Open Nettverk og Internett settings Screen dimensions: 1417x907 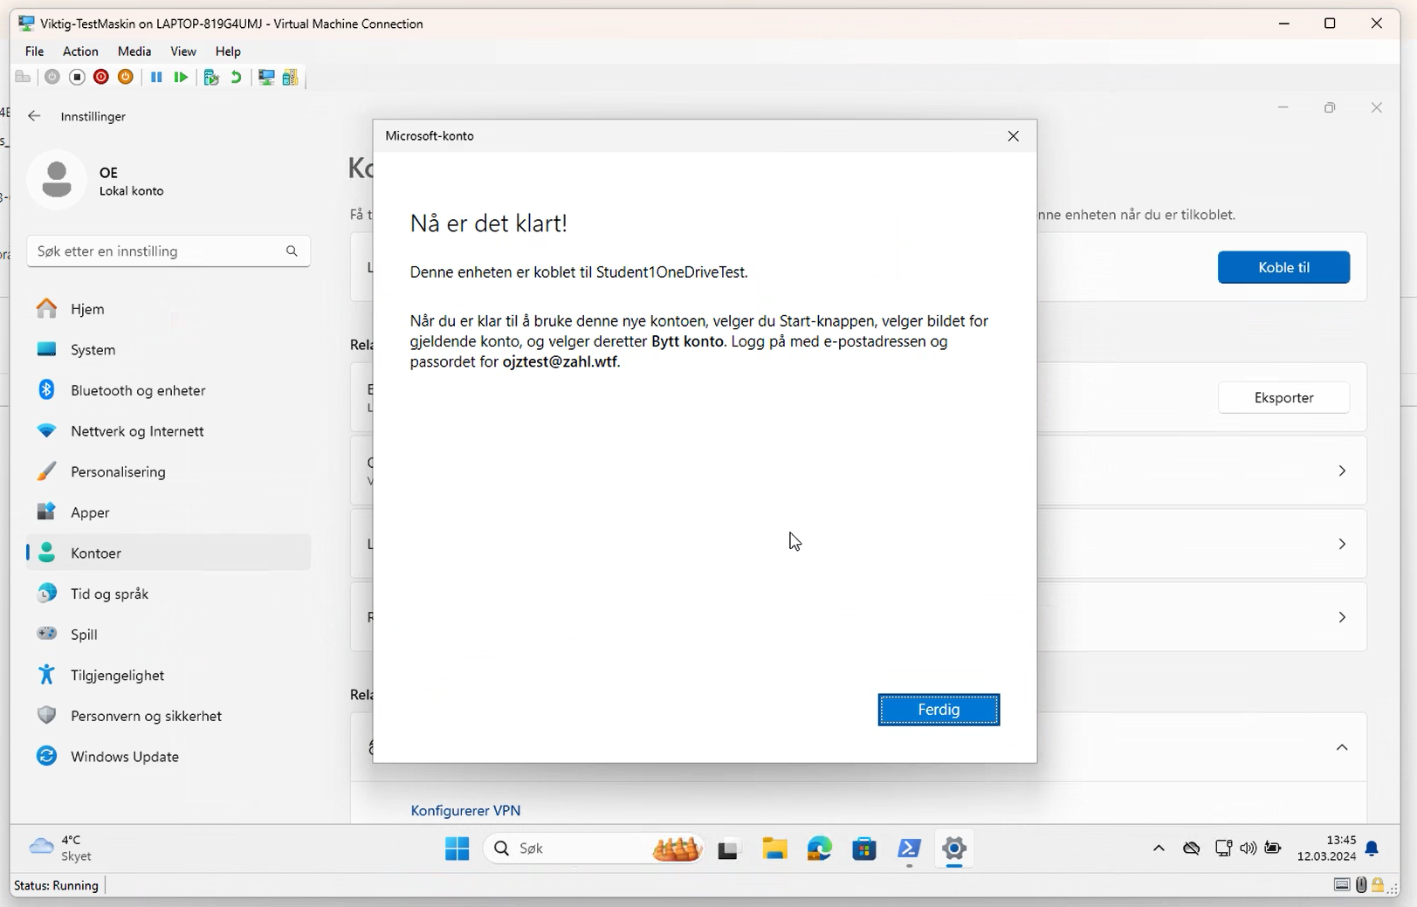coord(169,431)
